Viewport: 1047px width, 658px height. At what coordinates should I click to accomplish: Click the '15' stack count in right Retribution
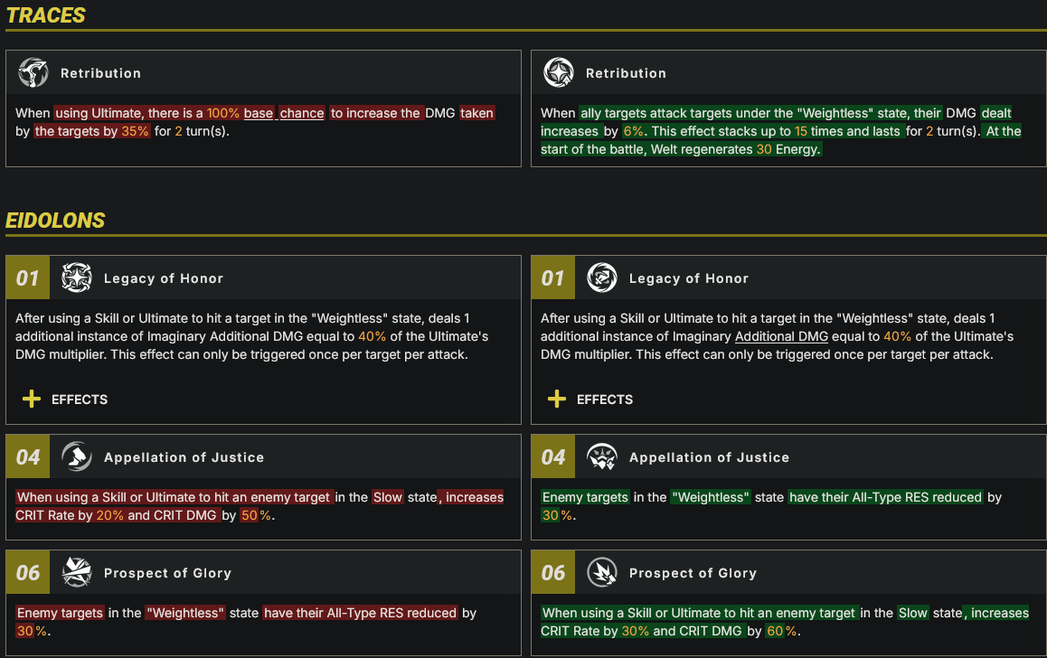(x=800, y=131)
